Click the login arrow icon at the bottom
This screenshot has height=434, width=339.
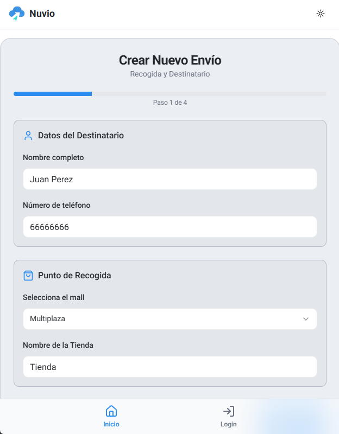pos(229,411)
